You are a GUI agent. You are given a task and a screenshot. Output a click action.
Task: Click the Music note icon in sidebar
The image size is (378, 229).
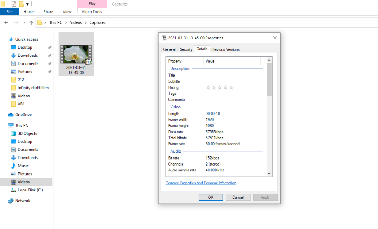pyautogui.click(x=14, y=166)
